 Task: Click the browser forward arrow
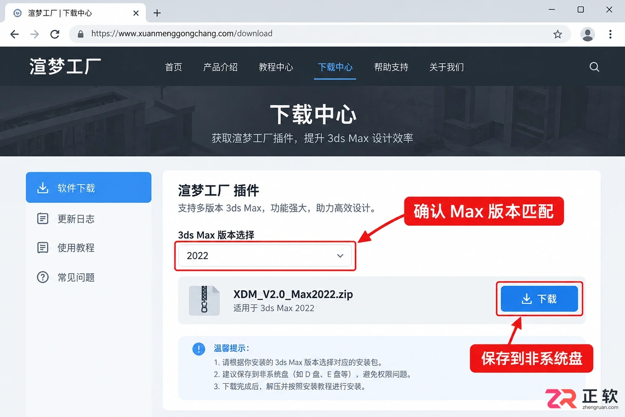[35, 34]
